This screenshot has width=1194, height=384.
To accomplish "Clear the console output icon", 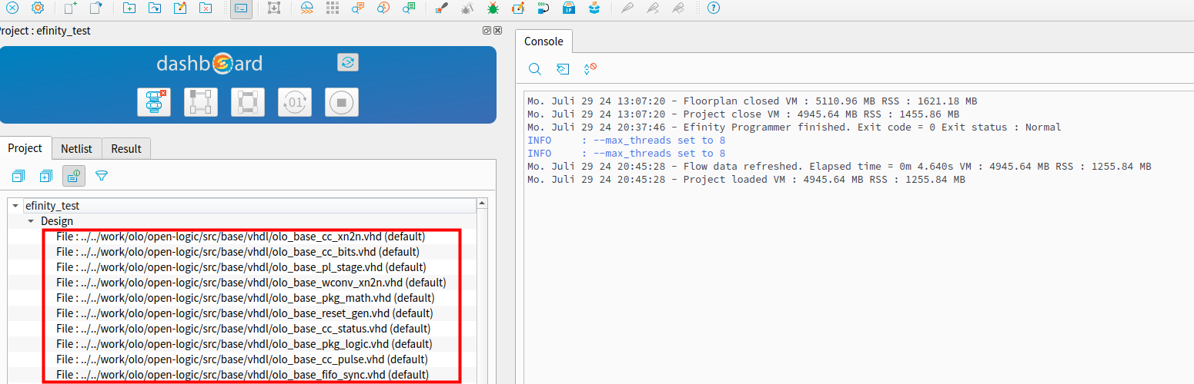I will [x=563, y=69].
